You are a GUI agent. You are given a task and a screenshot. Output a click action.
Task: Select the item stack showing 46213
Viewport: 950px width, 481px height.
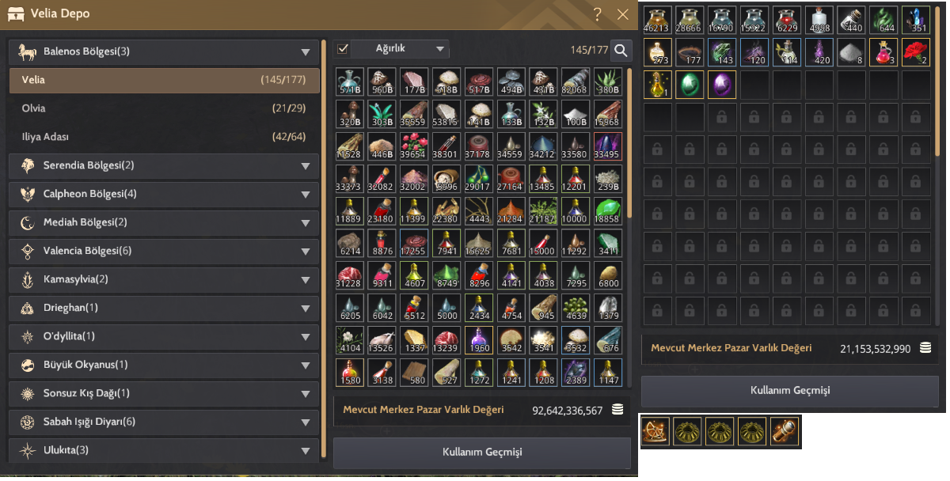point(658,20)
